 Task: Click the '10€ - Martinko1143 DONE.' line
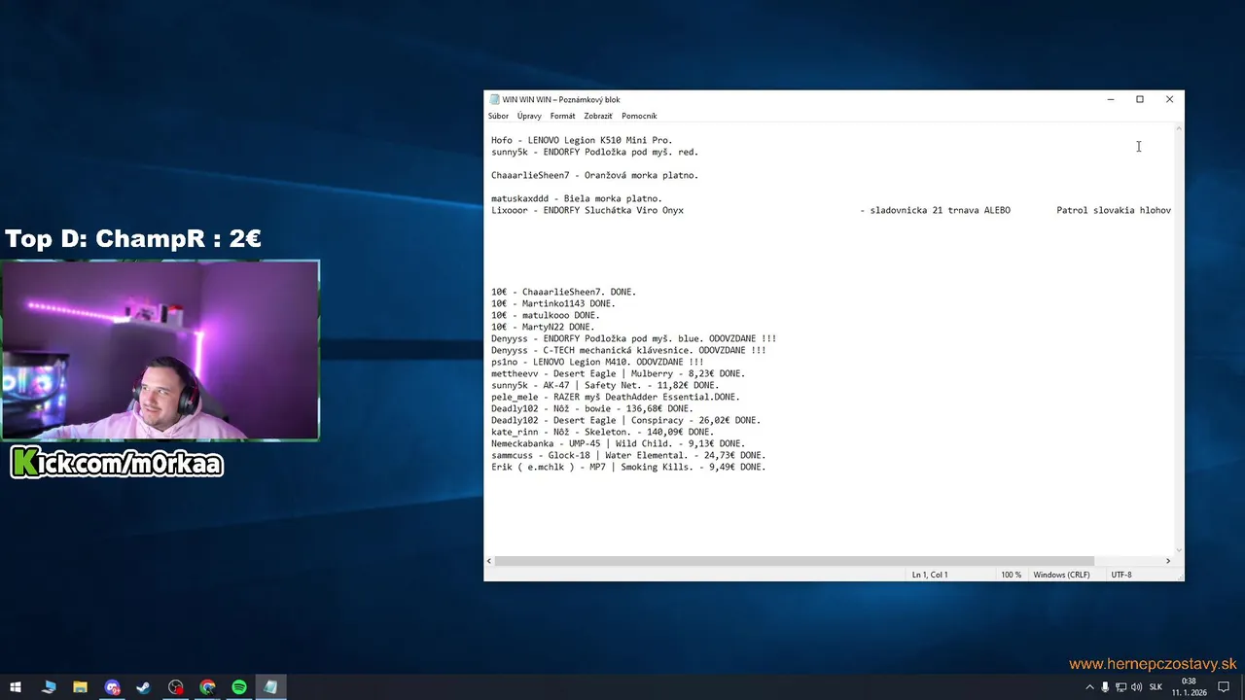[x=553, y=303]
